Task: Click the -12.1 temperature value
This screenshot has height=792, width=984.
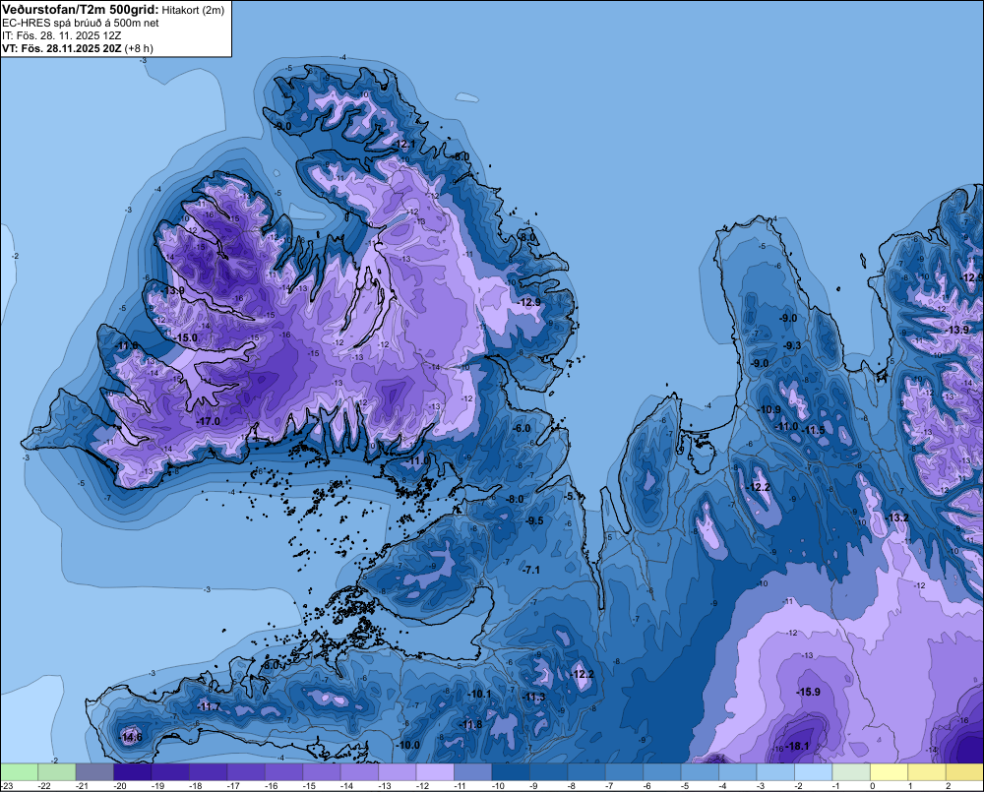Action: (x=404, y=145)
